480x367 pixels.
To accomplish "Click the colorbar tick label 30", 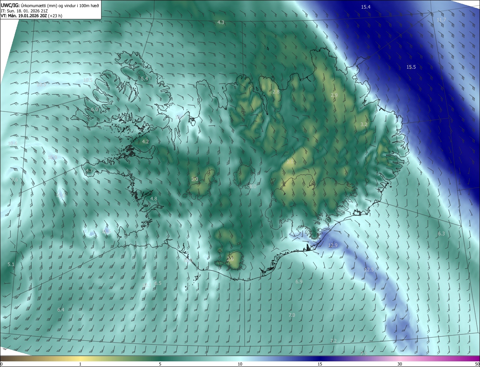I will click(400, 364).
